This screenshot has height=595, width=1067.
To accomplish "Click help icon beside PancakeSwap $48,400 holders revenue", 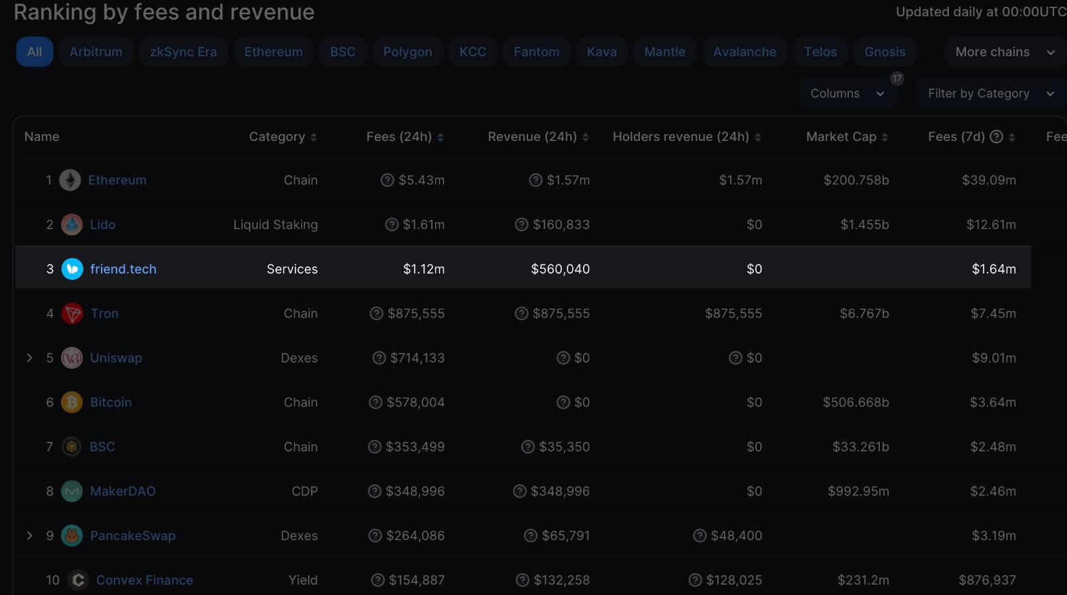I will (700, 535).
